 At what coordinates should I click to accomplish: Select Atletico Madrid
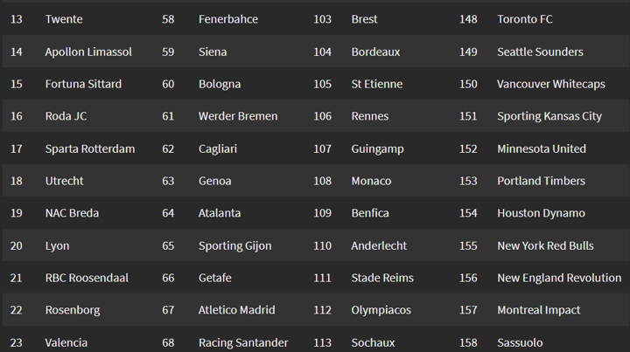(x=236, y=310)
